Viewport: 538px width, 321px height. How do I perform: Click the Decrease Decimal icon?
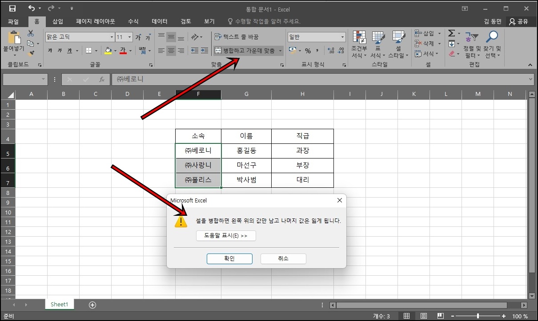click(341, 51)
